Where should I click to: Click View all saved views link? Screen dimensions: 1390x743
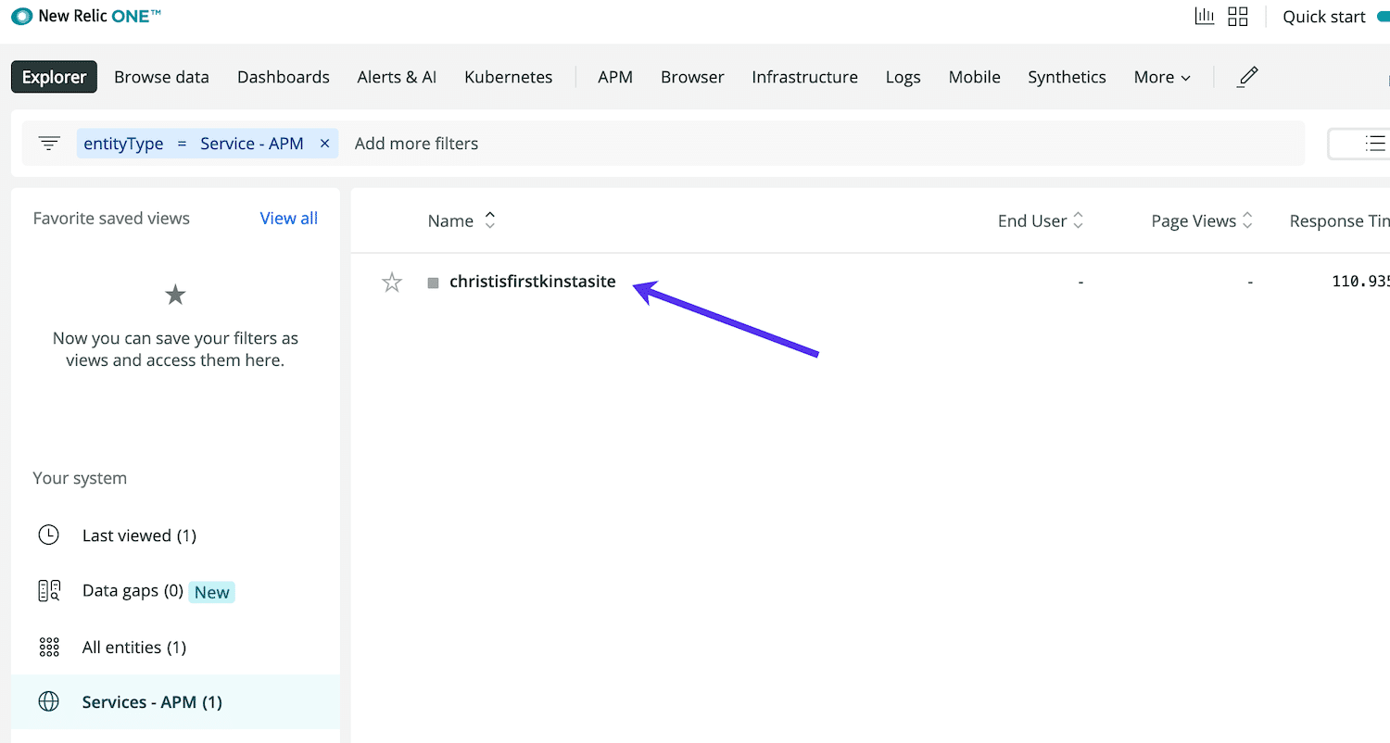point(288,219)
